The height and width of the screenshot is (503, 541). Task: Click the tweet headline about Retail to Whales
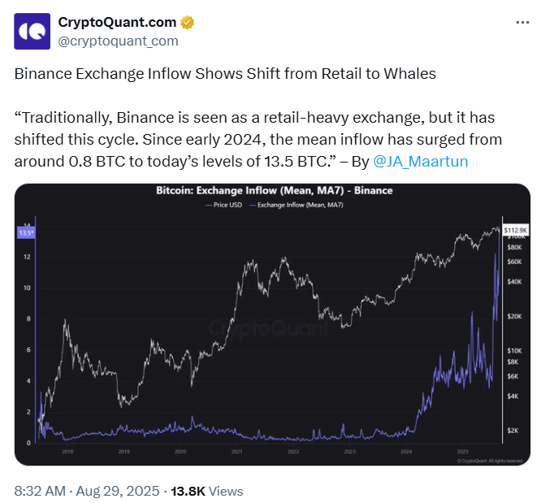[x=225, y=74]
